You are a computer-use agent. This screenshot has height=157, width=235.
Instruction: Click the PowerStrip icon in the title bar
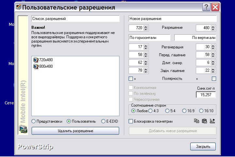tap(19, 7)
